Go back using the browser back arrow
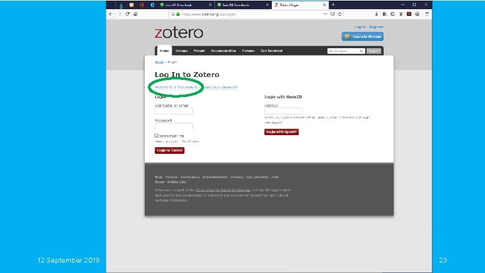This screenshot has width=485, height=273. pyautogui.click(x=111, y=14)
